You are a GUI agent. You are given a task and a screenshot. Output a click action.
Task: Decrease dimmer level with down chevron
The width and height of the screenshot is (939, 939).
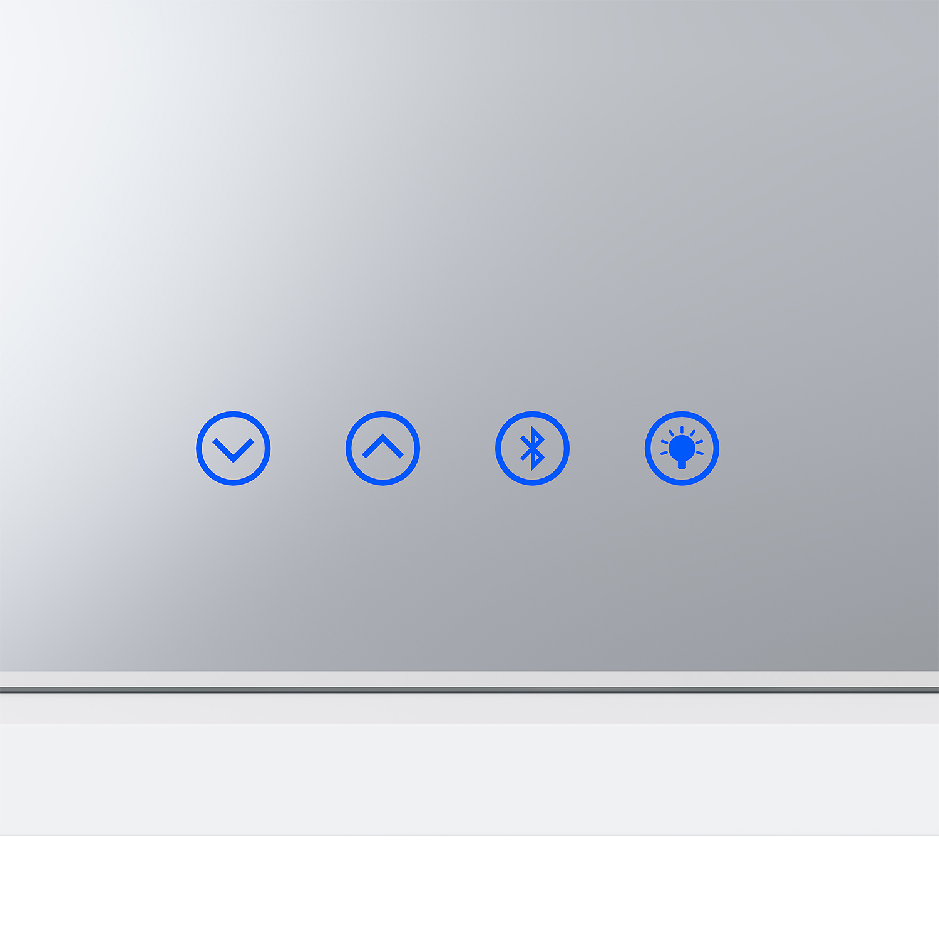click(x=233, y=448)
